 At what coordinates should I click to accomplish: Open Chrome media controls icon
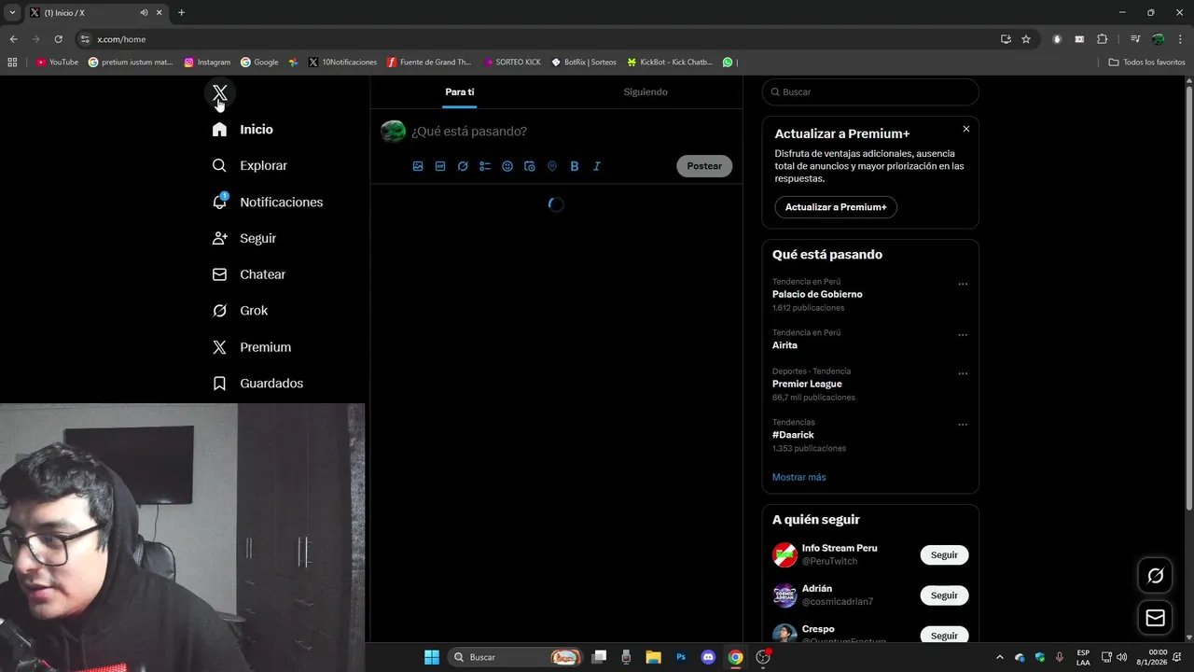[x=1135, y=39]
